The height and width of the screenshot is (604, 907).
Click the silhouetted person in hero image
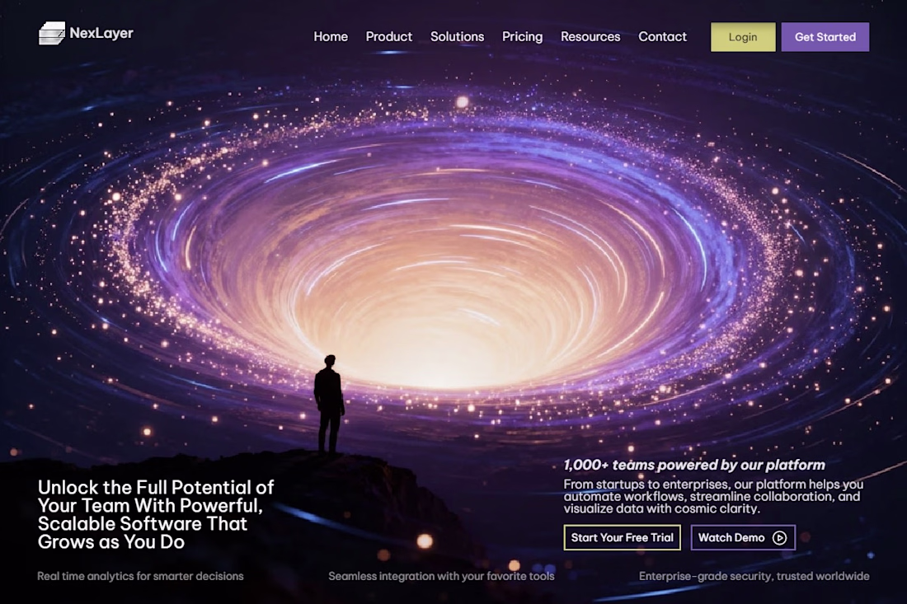[x=329, y=405]
